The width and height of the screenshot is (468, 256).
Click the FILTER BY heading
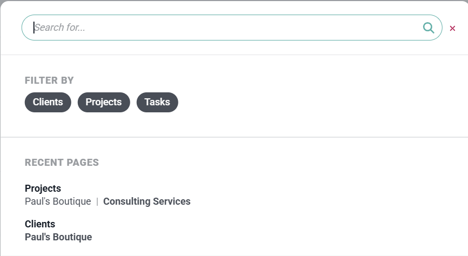coord(49,80)
